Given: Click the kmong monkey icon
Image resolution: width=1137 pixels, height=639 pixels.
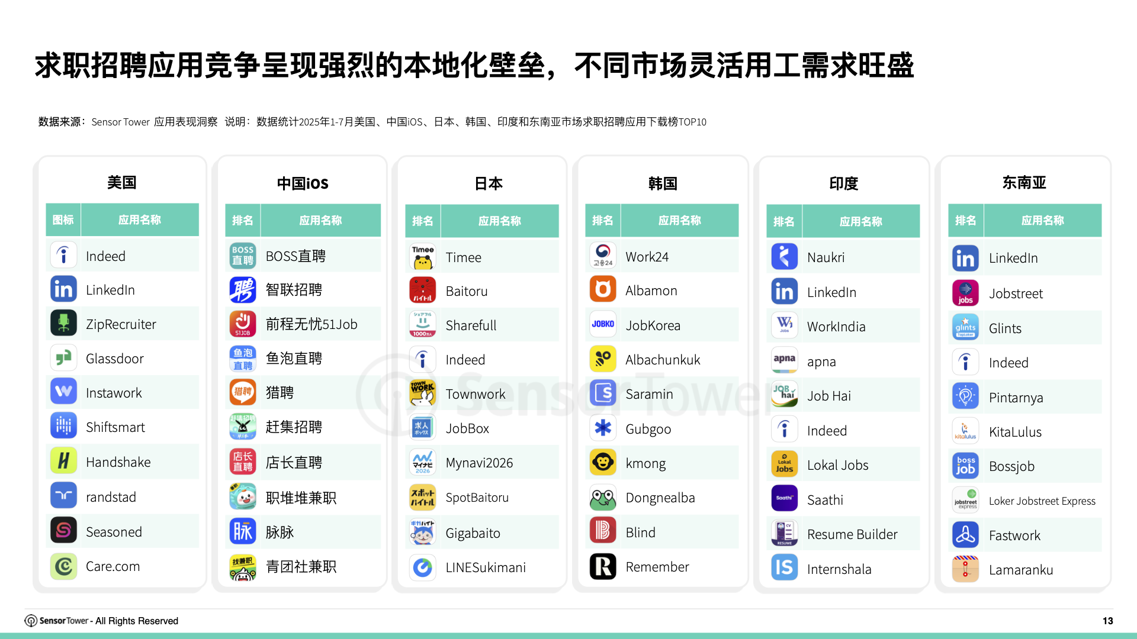Looking at the screenshot, I should point(603,463).
